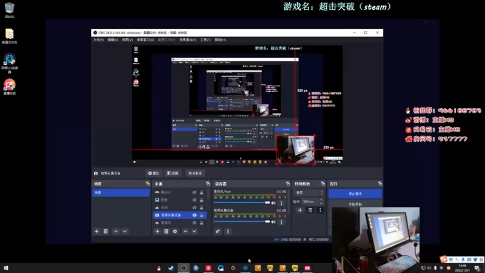
Task: Open source properties via Sources gear icon
Action: click(175, 231)
